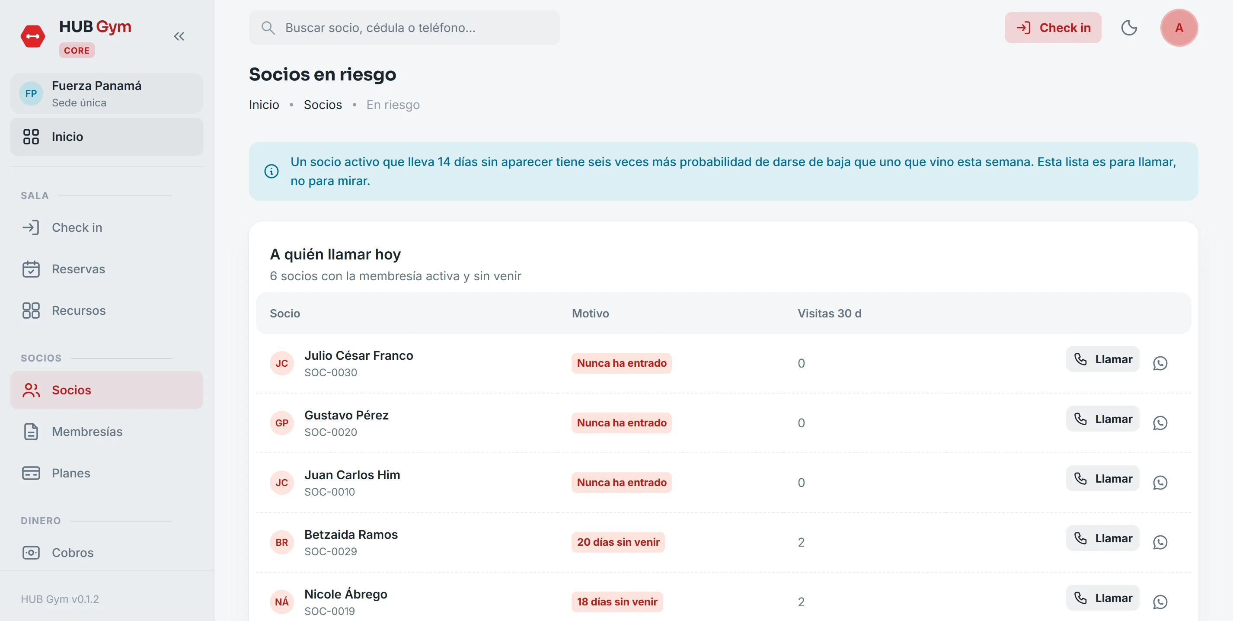Click Betzaida Ramos's BR avatar
Screen dimensions: 1233x621
(x=281, y=542)
